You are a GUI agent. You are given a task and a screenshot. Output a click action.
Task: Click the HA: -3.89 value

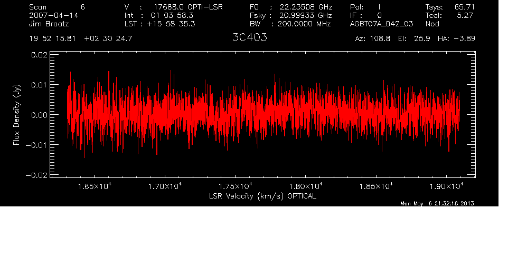tap(456, 39)
